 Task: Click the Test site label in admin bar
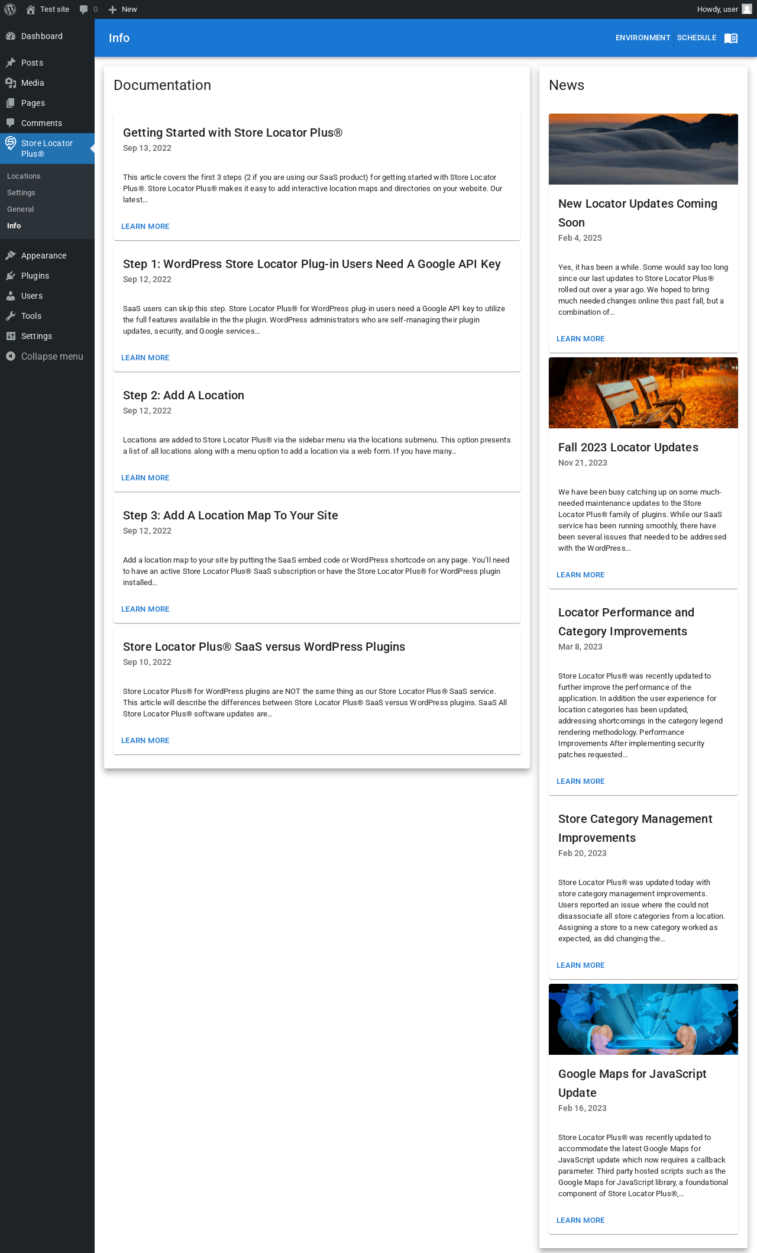pos(54,9)
